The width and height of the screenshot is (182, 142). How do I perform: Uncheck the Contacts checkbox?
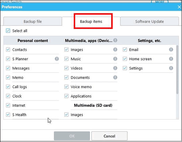pyautogui.click(x=8, y=50)
